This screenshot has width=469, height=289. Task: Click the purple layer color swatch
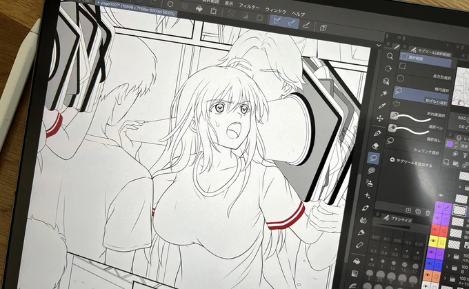tap(449, 144)
